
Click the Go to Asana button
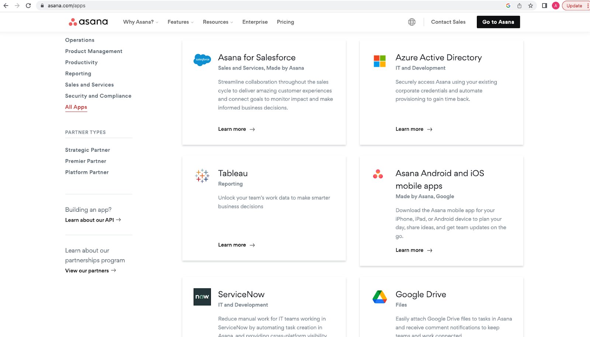click(x=498, y=22)
